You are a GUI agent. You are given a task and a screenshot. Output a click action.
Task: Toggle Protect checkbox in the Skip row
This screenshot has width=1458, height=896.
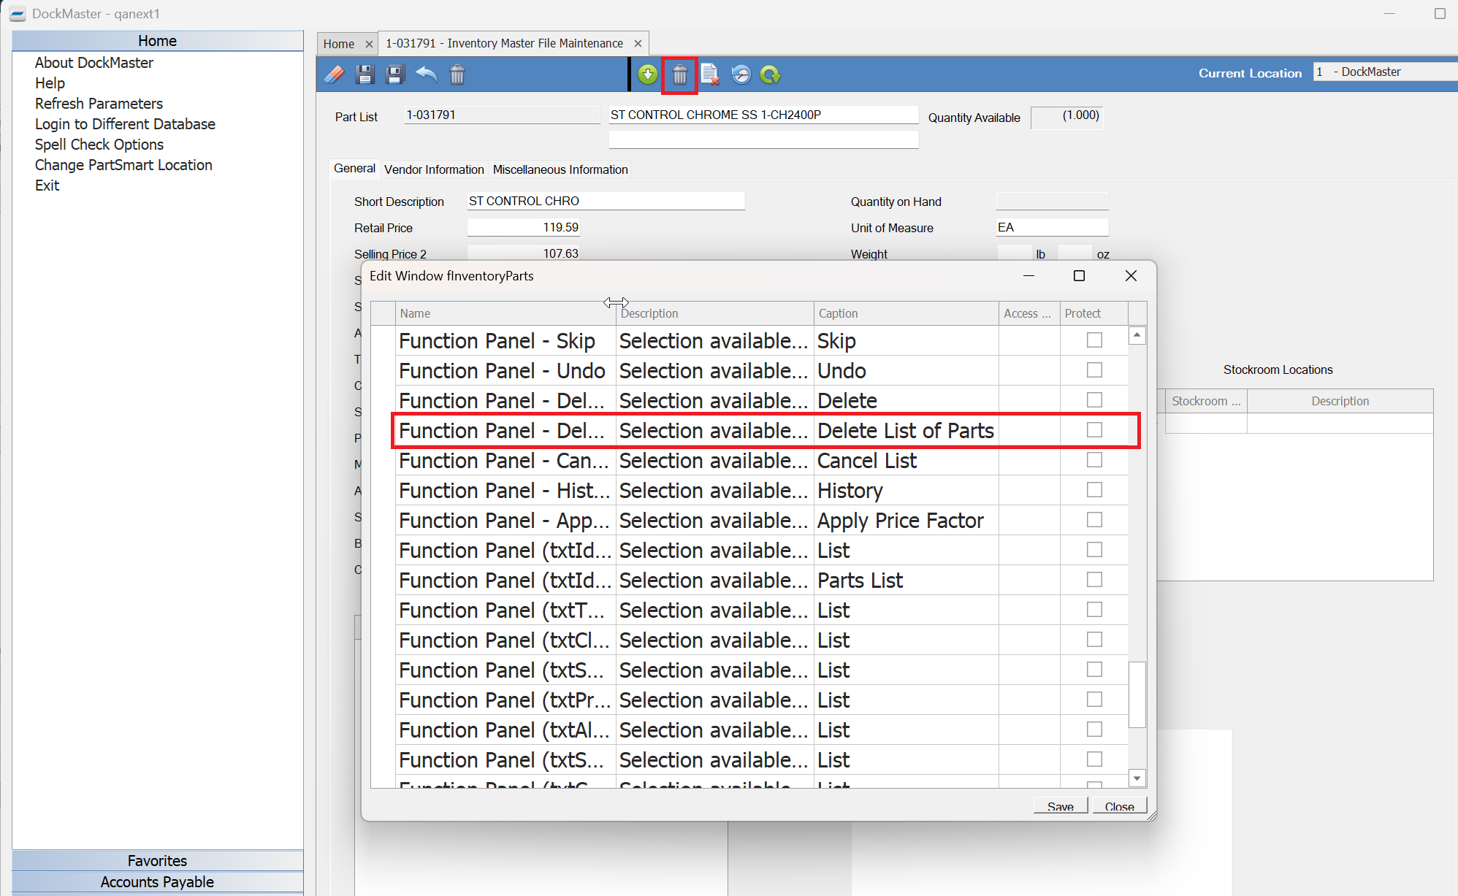(x=1093, y=340)
